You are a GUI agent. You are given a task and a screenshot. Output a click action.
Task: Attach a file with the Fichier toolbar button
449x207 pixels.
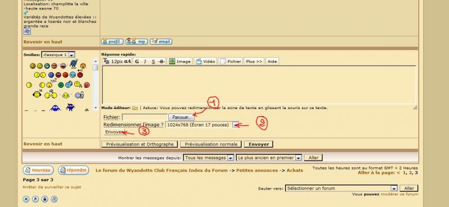point(231,62)
